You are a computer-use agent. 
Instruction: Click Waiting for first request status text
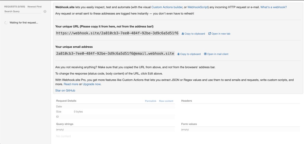click(x=24, y=23)
